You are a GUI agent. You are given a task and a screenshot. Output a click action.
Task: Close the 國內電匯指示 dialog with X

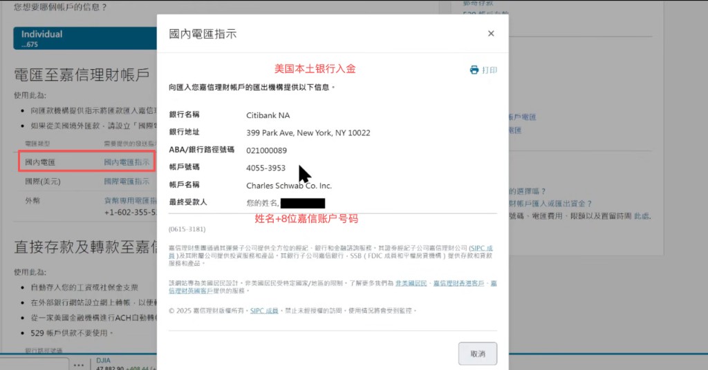point(491,33)
